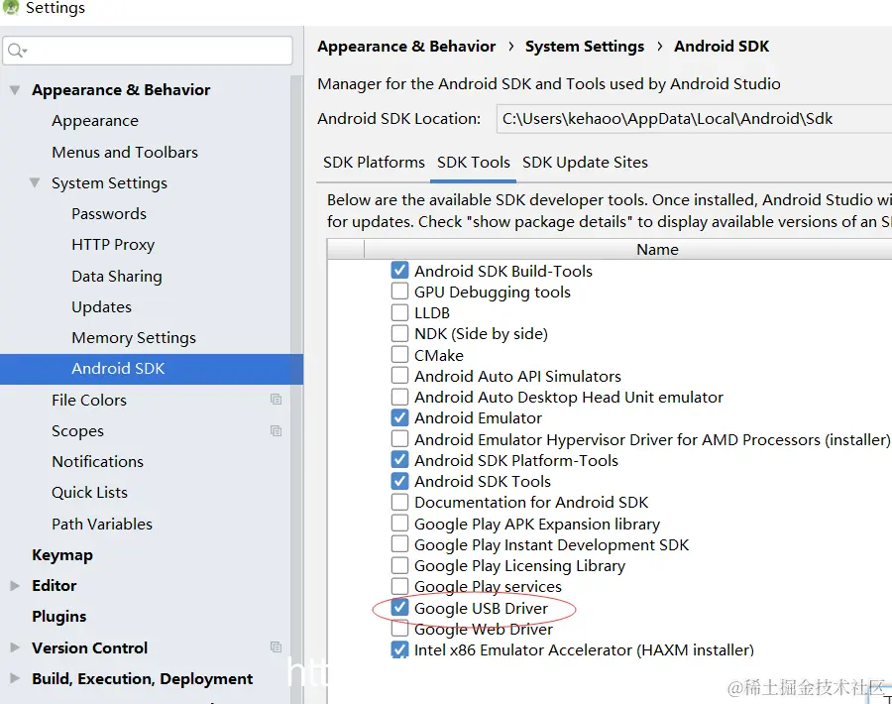This screenshot has height=704, width=892.
Task: Click the Android SDK Location path field
Action: click(x=694, y=118)
